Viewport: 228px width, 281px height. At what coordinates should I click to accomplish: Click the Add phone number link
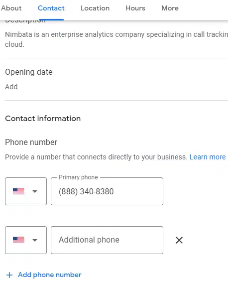click(50, 275)
